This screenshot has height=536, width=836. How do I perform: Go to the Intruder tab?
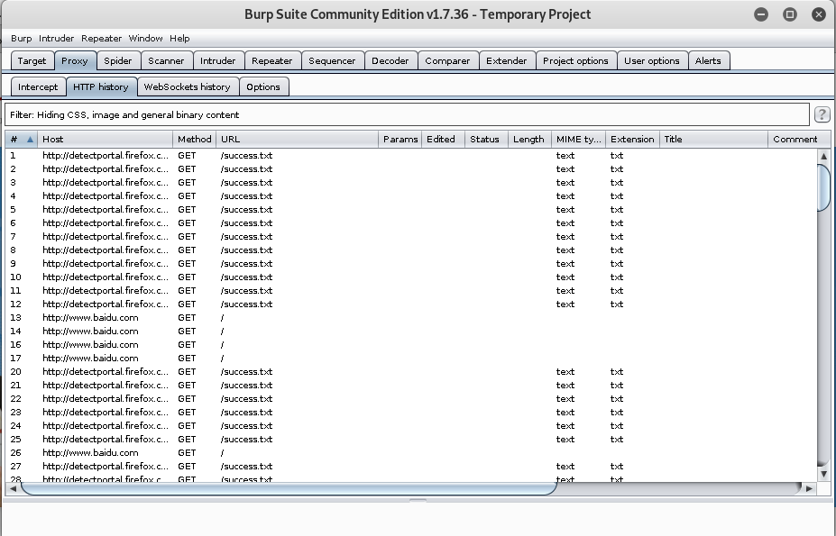coord(217,60)
